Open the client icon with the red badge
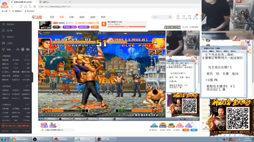The image size is (254, 142). pos(196,17)
